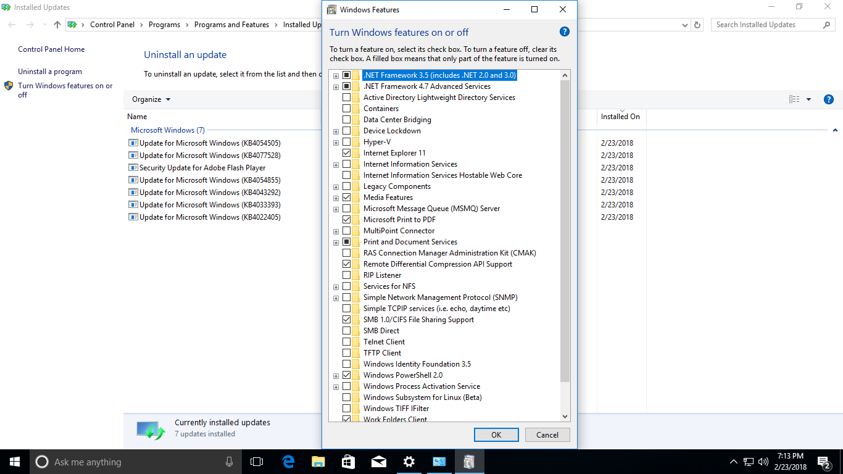Expand Print and Document Services
Viewport: 843px width, 474px height.
point(336,243)
